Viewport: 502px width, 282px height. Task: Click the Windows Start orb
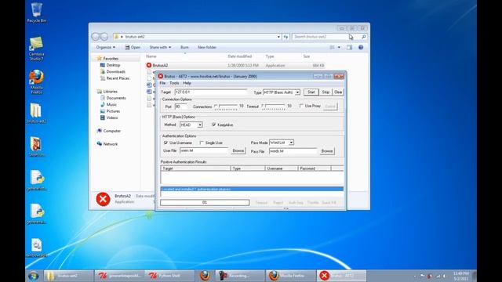pyautogui.click(x=33, y=275)
